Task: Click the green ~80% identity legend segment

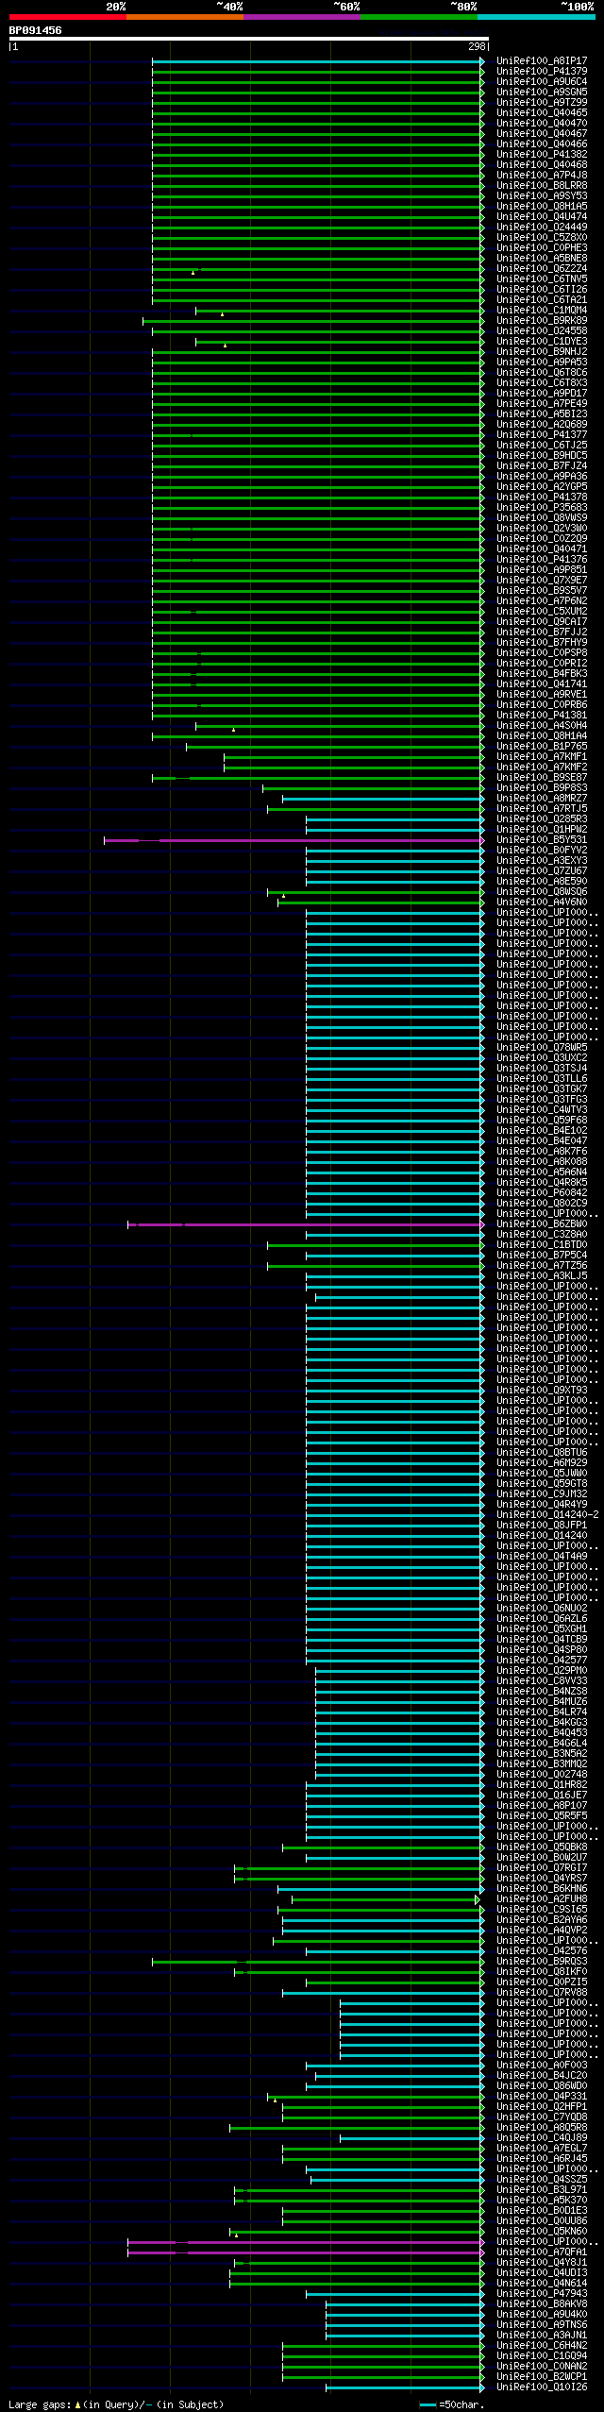Action: (419, 17)
